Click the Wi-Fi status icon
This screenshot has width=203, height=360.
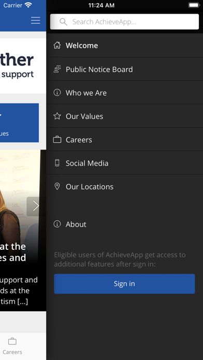28,5
